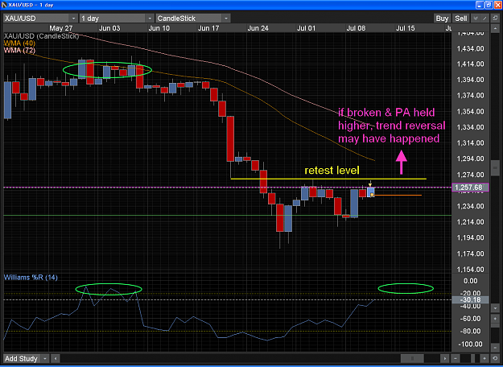
Task: Click the 1,234.00 price axis label
Action: pos(471,206)
